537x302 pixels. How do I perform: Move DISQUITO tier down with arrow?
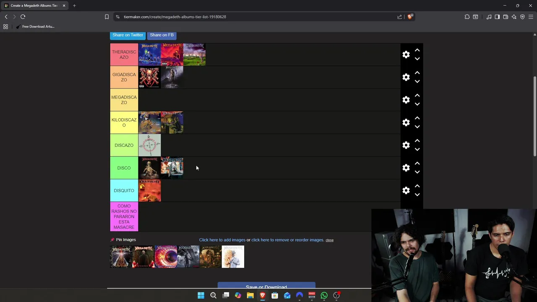[x=417, y=195]
